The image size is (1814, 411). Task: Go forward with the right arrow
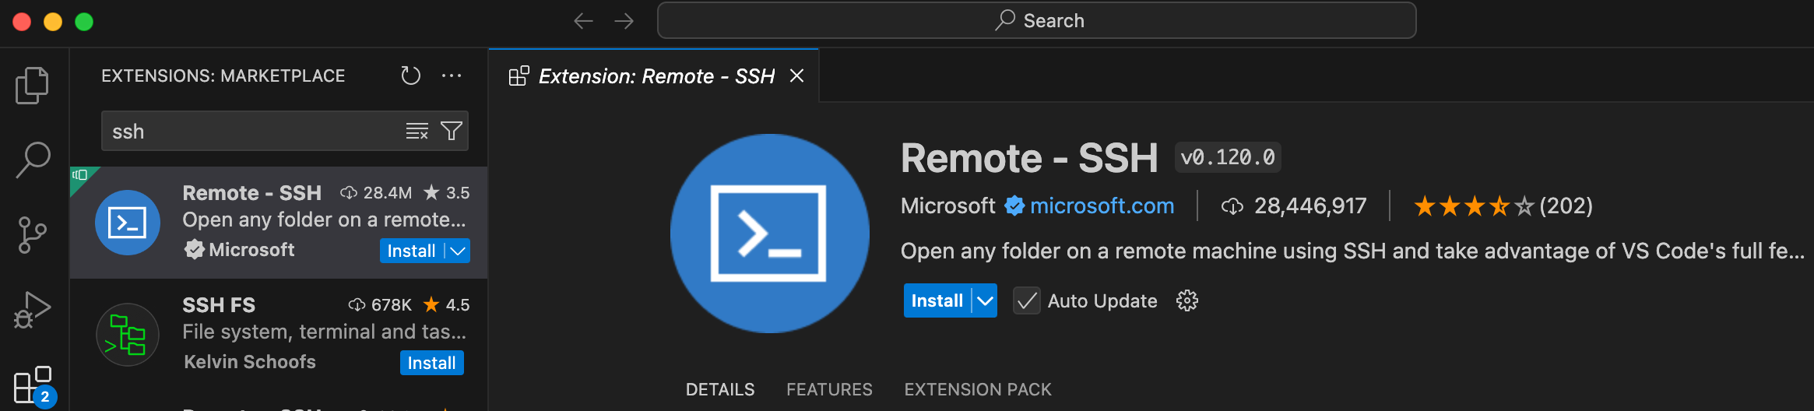[x=624, y=21]
